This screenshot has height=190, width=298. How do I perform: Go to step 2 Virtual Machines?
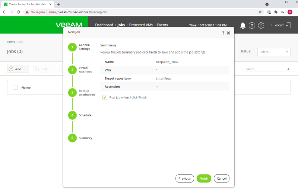point(72,70)
